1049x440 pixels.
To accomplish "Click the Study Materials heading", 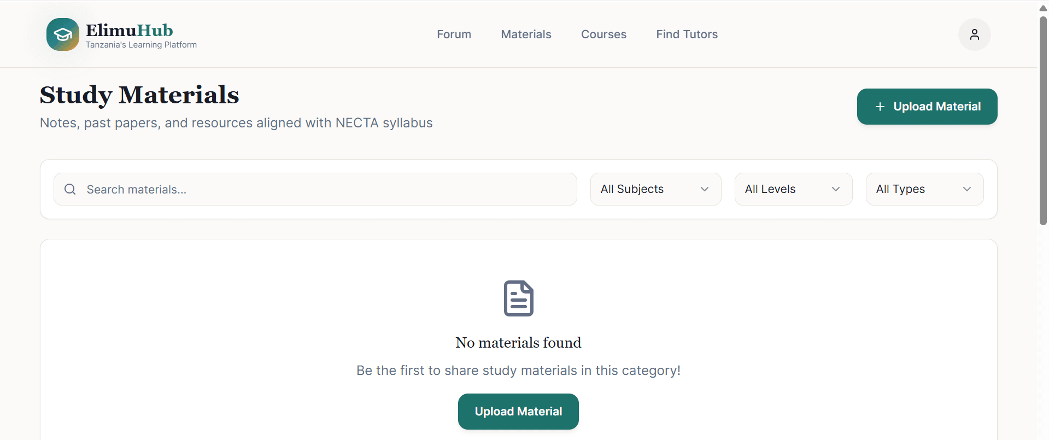I will click(x=139, y=95).
